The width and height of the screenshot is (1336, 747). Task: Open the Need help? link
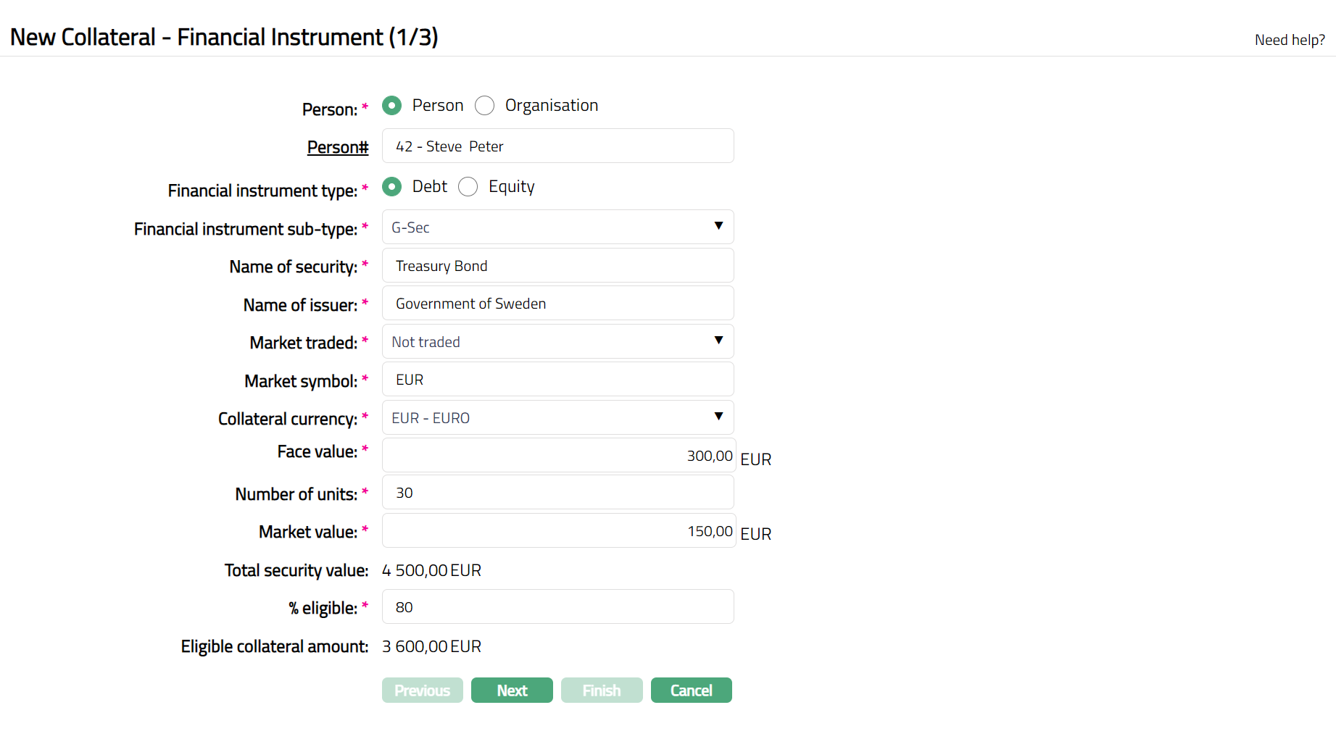(x=1290, y=40)
